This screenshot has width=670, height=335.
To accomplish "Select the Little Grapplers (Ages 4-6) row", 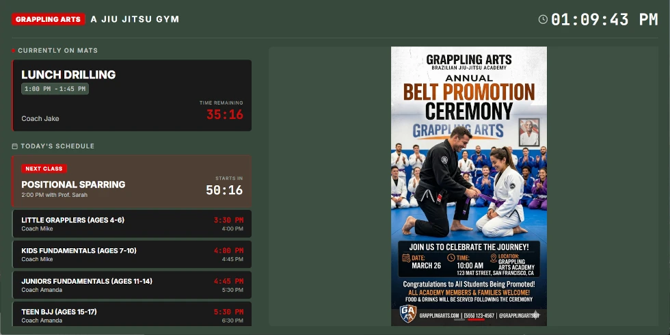I will [x=131, y=224].
